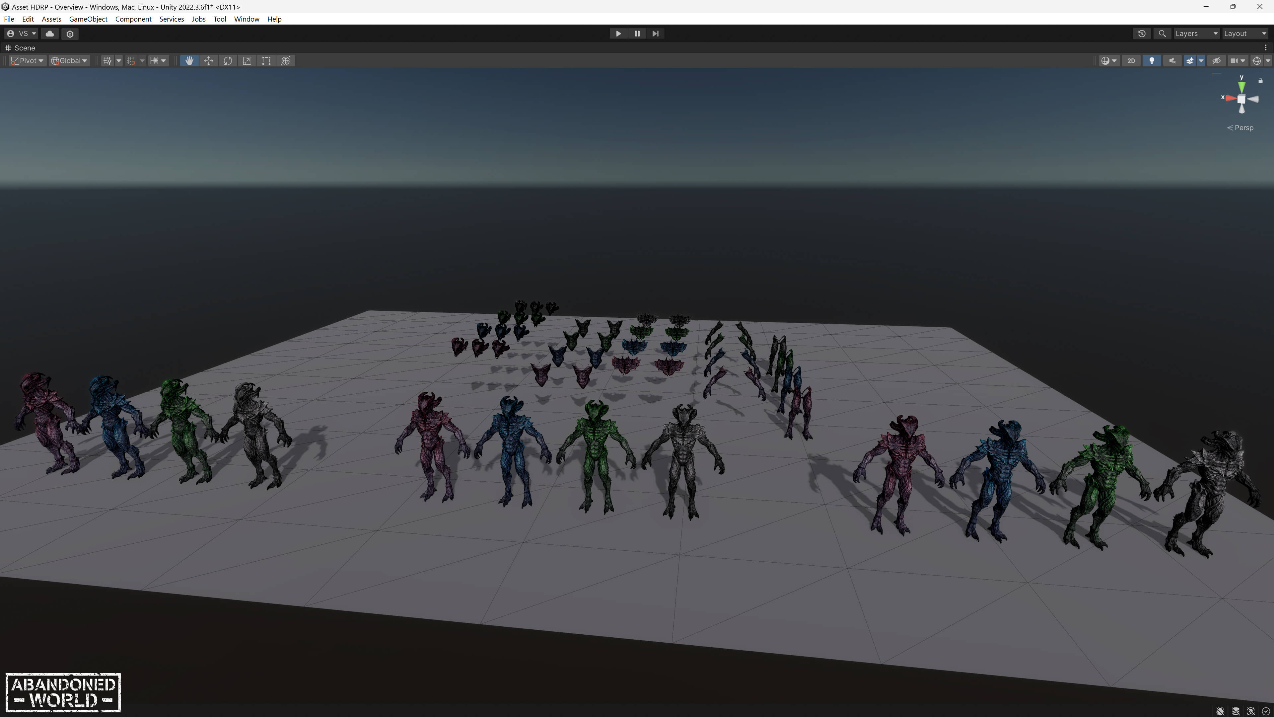Open the GameObject menu
This screenshot has height=717, width=1274.
pos(88,19)
